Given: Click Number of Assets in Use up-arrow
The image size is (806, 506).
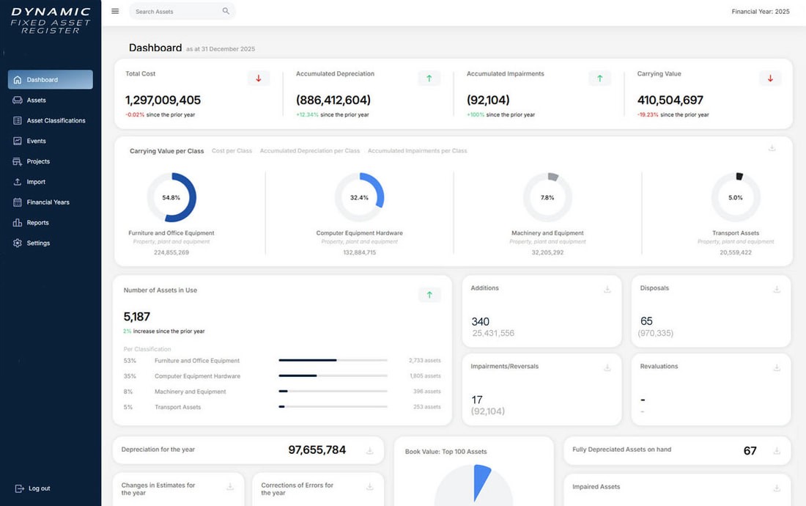Looking at the screenshot, I should (429, 295).
